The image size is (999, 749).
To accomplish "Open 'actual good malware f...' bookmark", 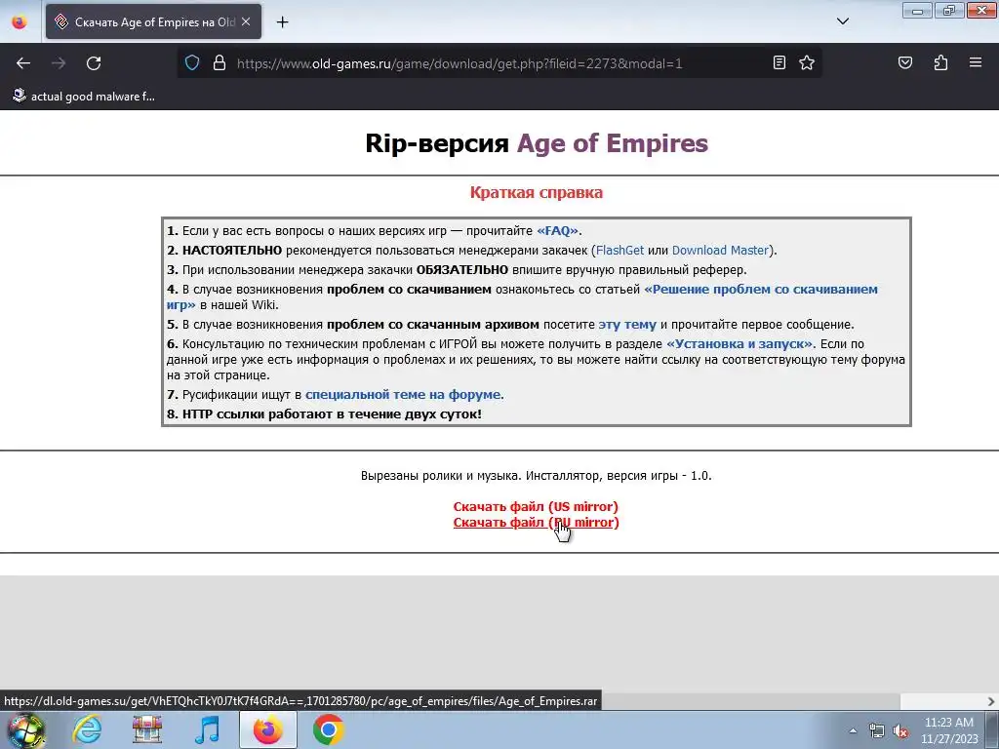I will coord(84,97).
